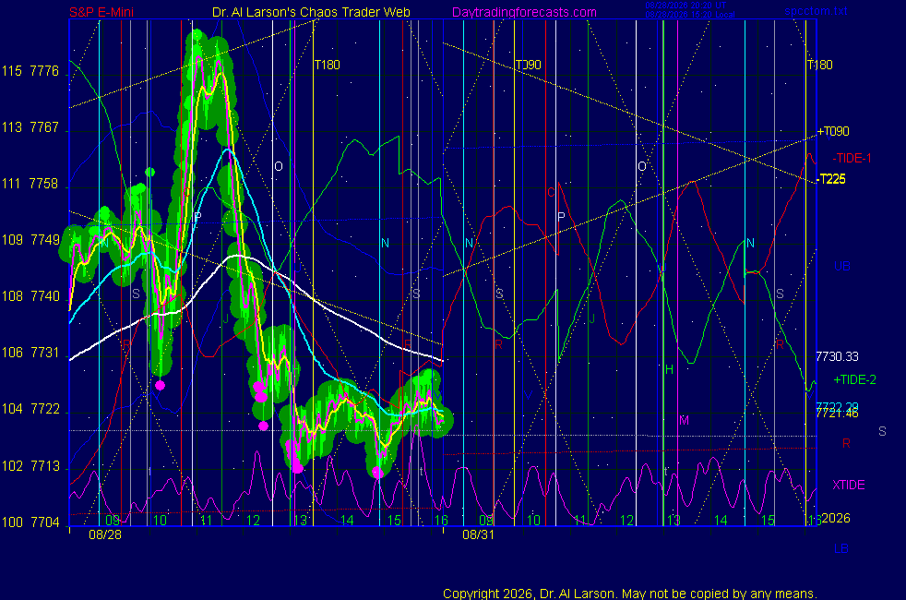
Task: Click the price label '106 7731'
Action: [x=30, y=353]
